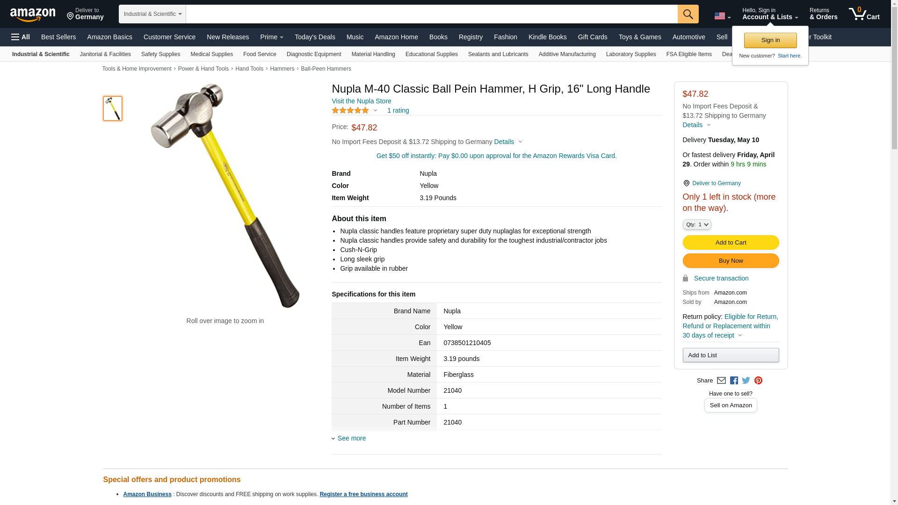This screenshot has height=505, width=898.
Task: Open Today's Deals nav item
Action: [x=315, y=37]
